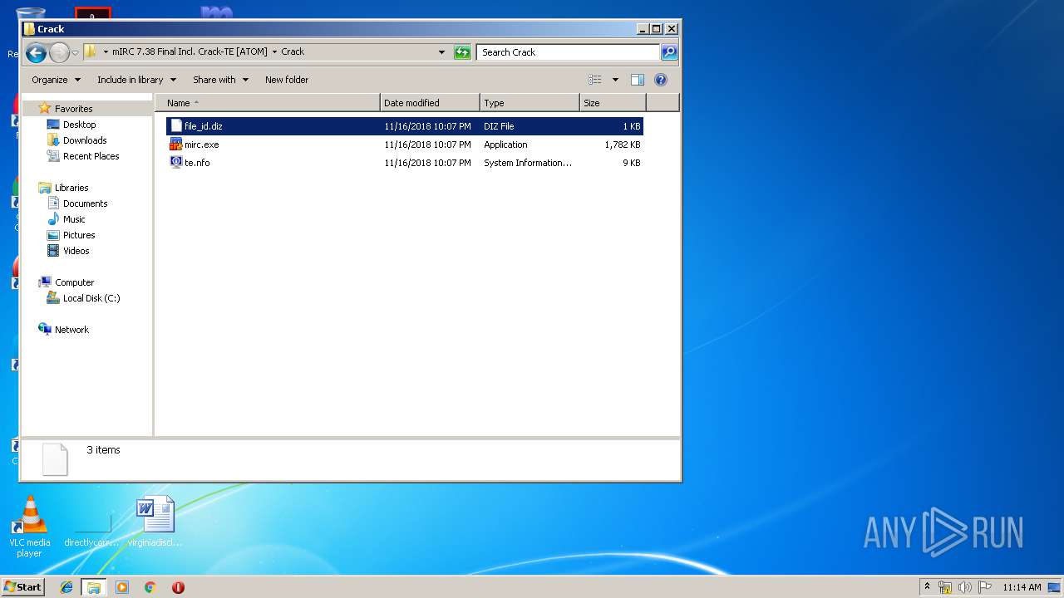Open the Pictures library
Image resolution: width=1064 pixels, height=598 pixels.
(x=79, y=235)
